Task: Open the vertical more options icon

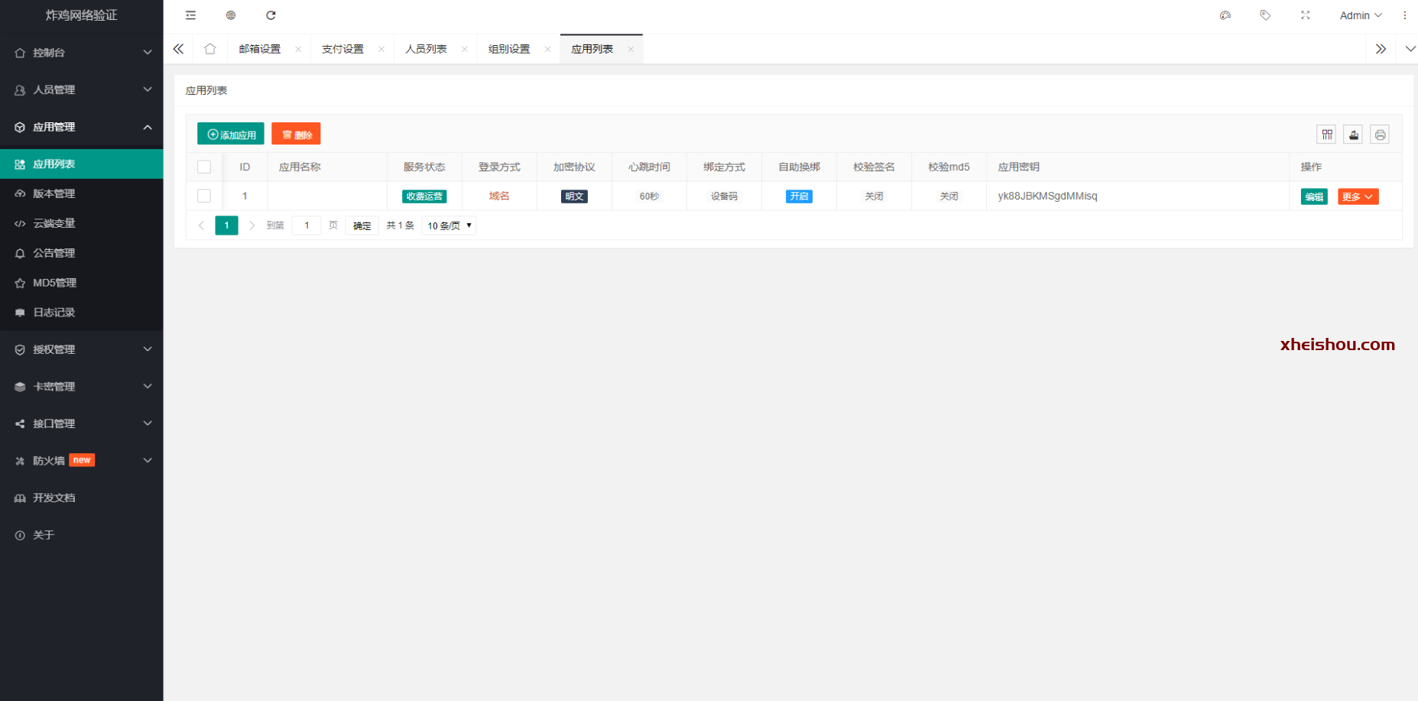Action: click(x=1404, y=15)
